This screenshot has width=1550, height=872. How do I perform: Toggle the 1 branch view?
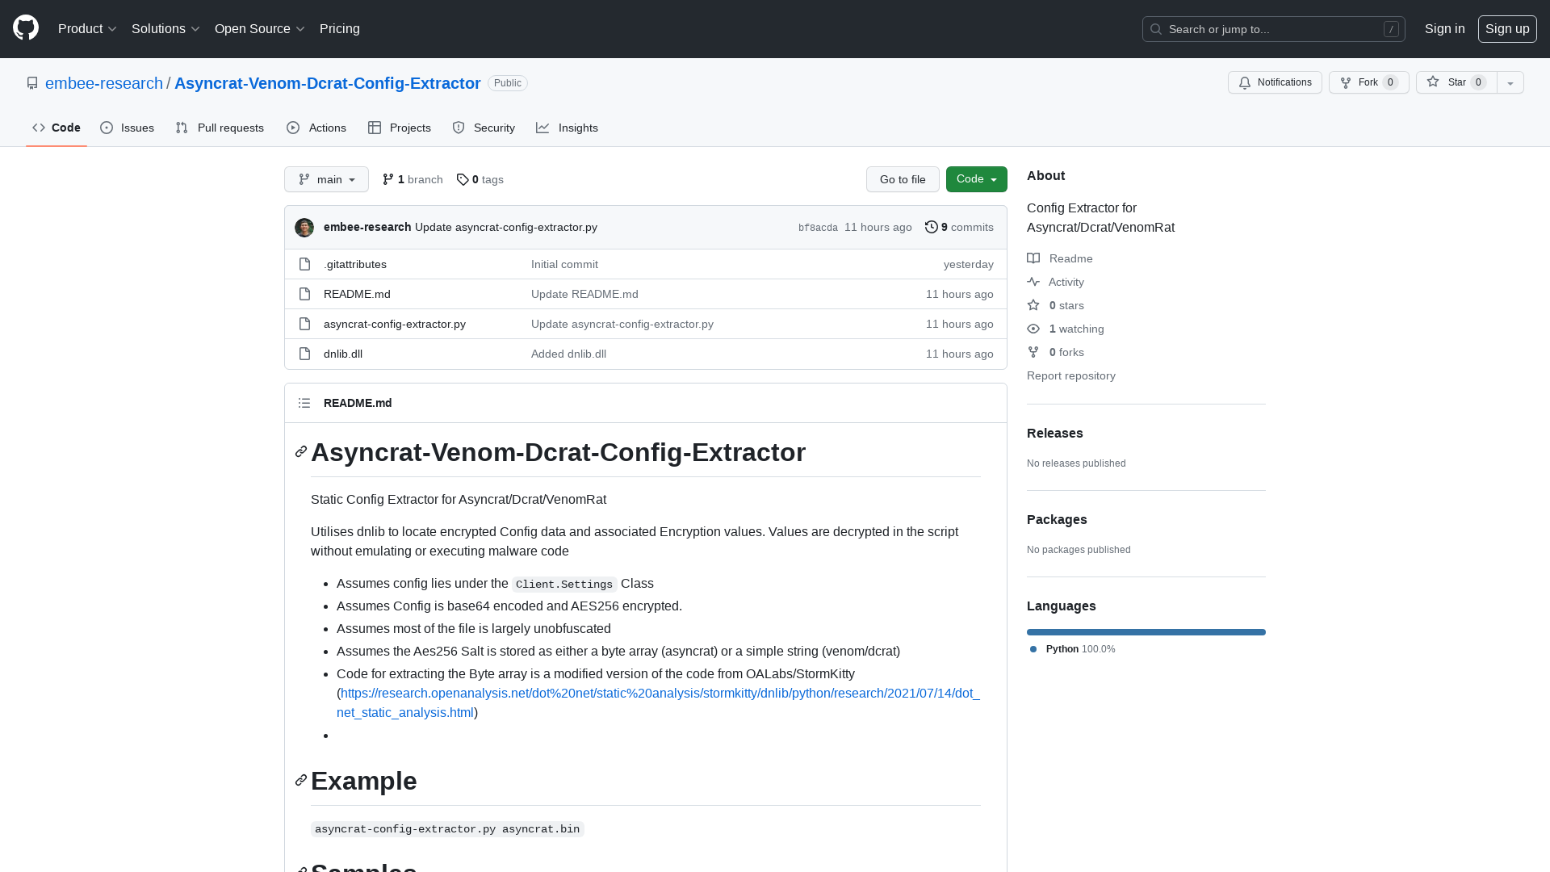tap(412, 179)
